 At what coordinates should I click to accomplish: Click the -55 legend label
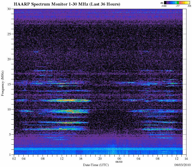188,6
